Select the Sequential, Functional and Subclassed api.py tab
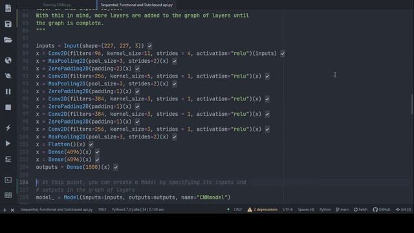The width and height of the screenshot is (414, 233). (136, 5)
